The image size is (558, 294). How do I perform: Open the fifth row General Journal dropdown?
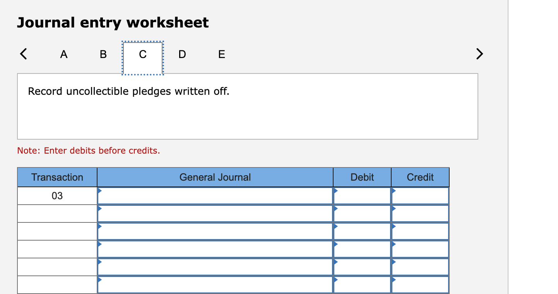[215, 267]
